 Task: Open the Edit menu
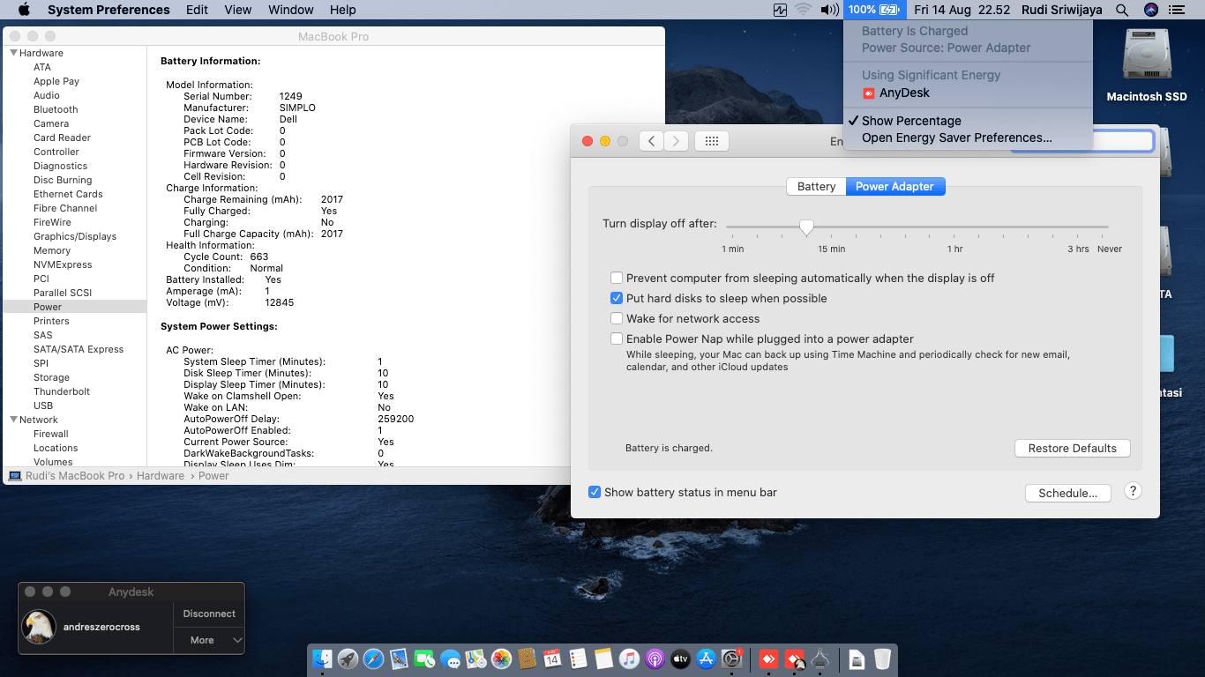click(x=198, y=10)
